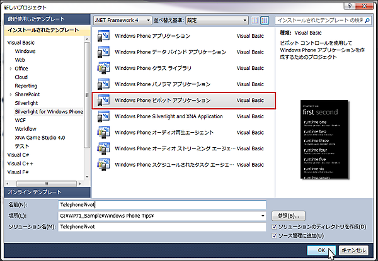This screenshot has height=261, width=378.
Task: Click tree vertical scrollbar up arrow
Action: click(x=87, y=39)
